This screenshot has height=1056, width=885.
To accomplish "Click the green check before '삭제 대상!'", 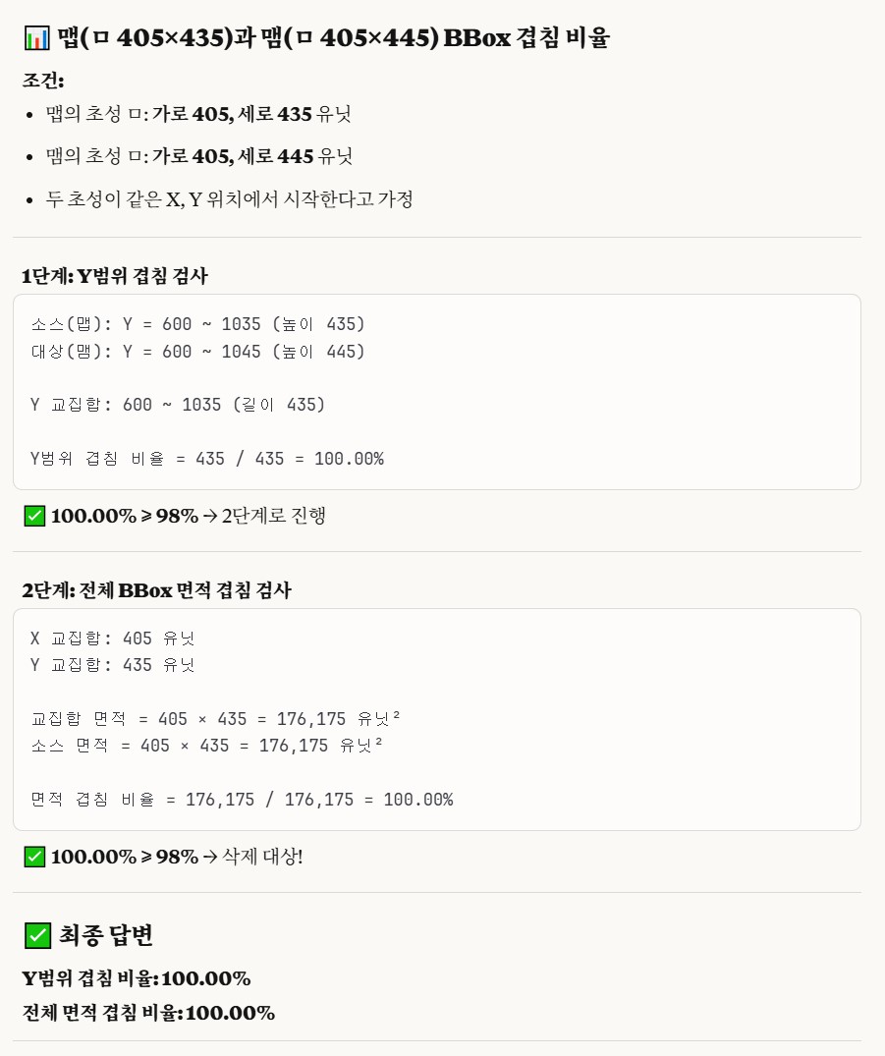I will 34,857.
